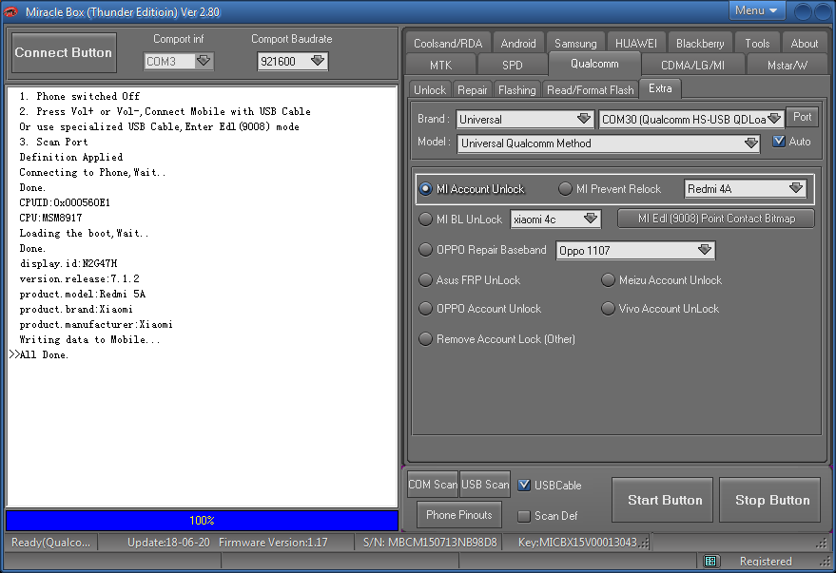
Task: Click the blue 100% progress bar
Action: point(202,521)
